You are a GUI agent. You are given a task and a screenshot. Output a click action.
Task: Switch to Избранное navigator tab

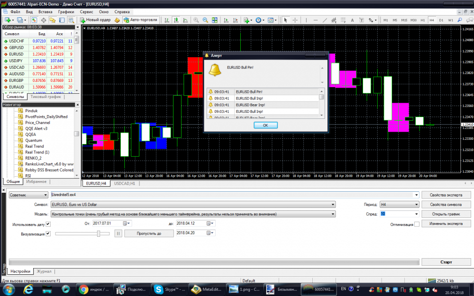click(x=36, y=181)
